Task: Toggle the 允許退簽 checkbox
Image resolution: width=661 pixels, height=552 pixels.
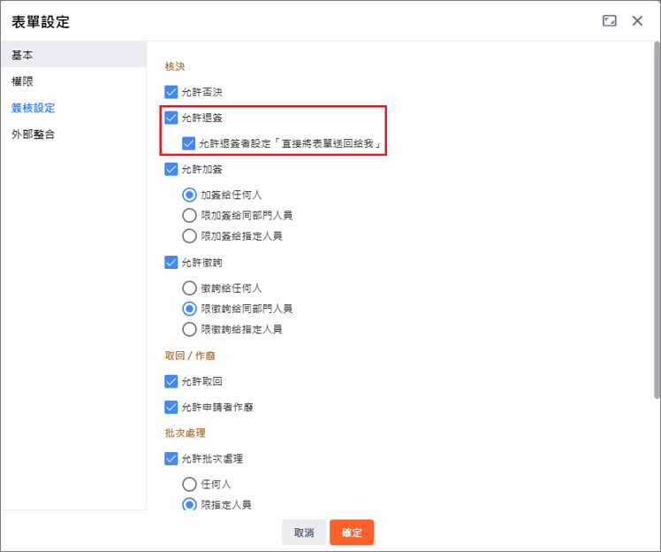Action: coord(171,118)
